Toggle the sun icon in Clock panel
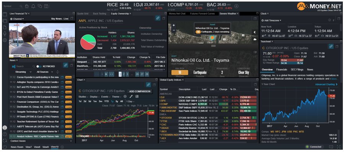This screenshot has width=344, height=152. pyautogui.click(x=329, y=20)
